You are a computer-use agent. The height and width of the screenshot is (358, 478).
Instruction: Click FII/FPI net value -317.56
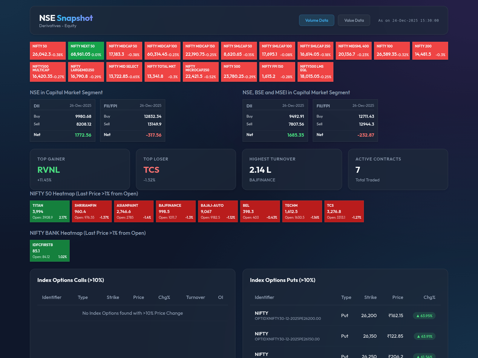coord(154,135)
